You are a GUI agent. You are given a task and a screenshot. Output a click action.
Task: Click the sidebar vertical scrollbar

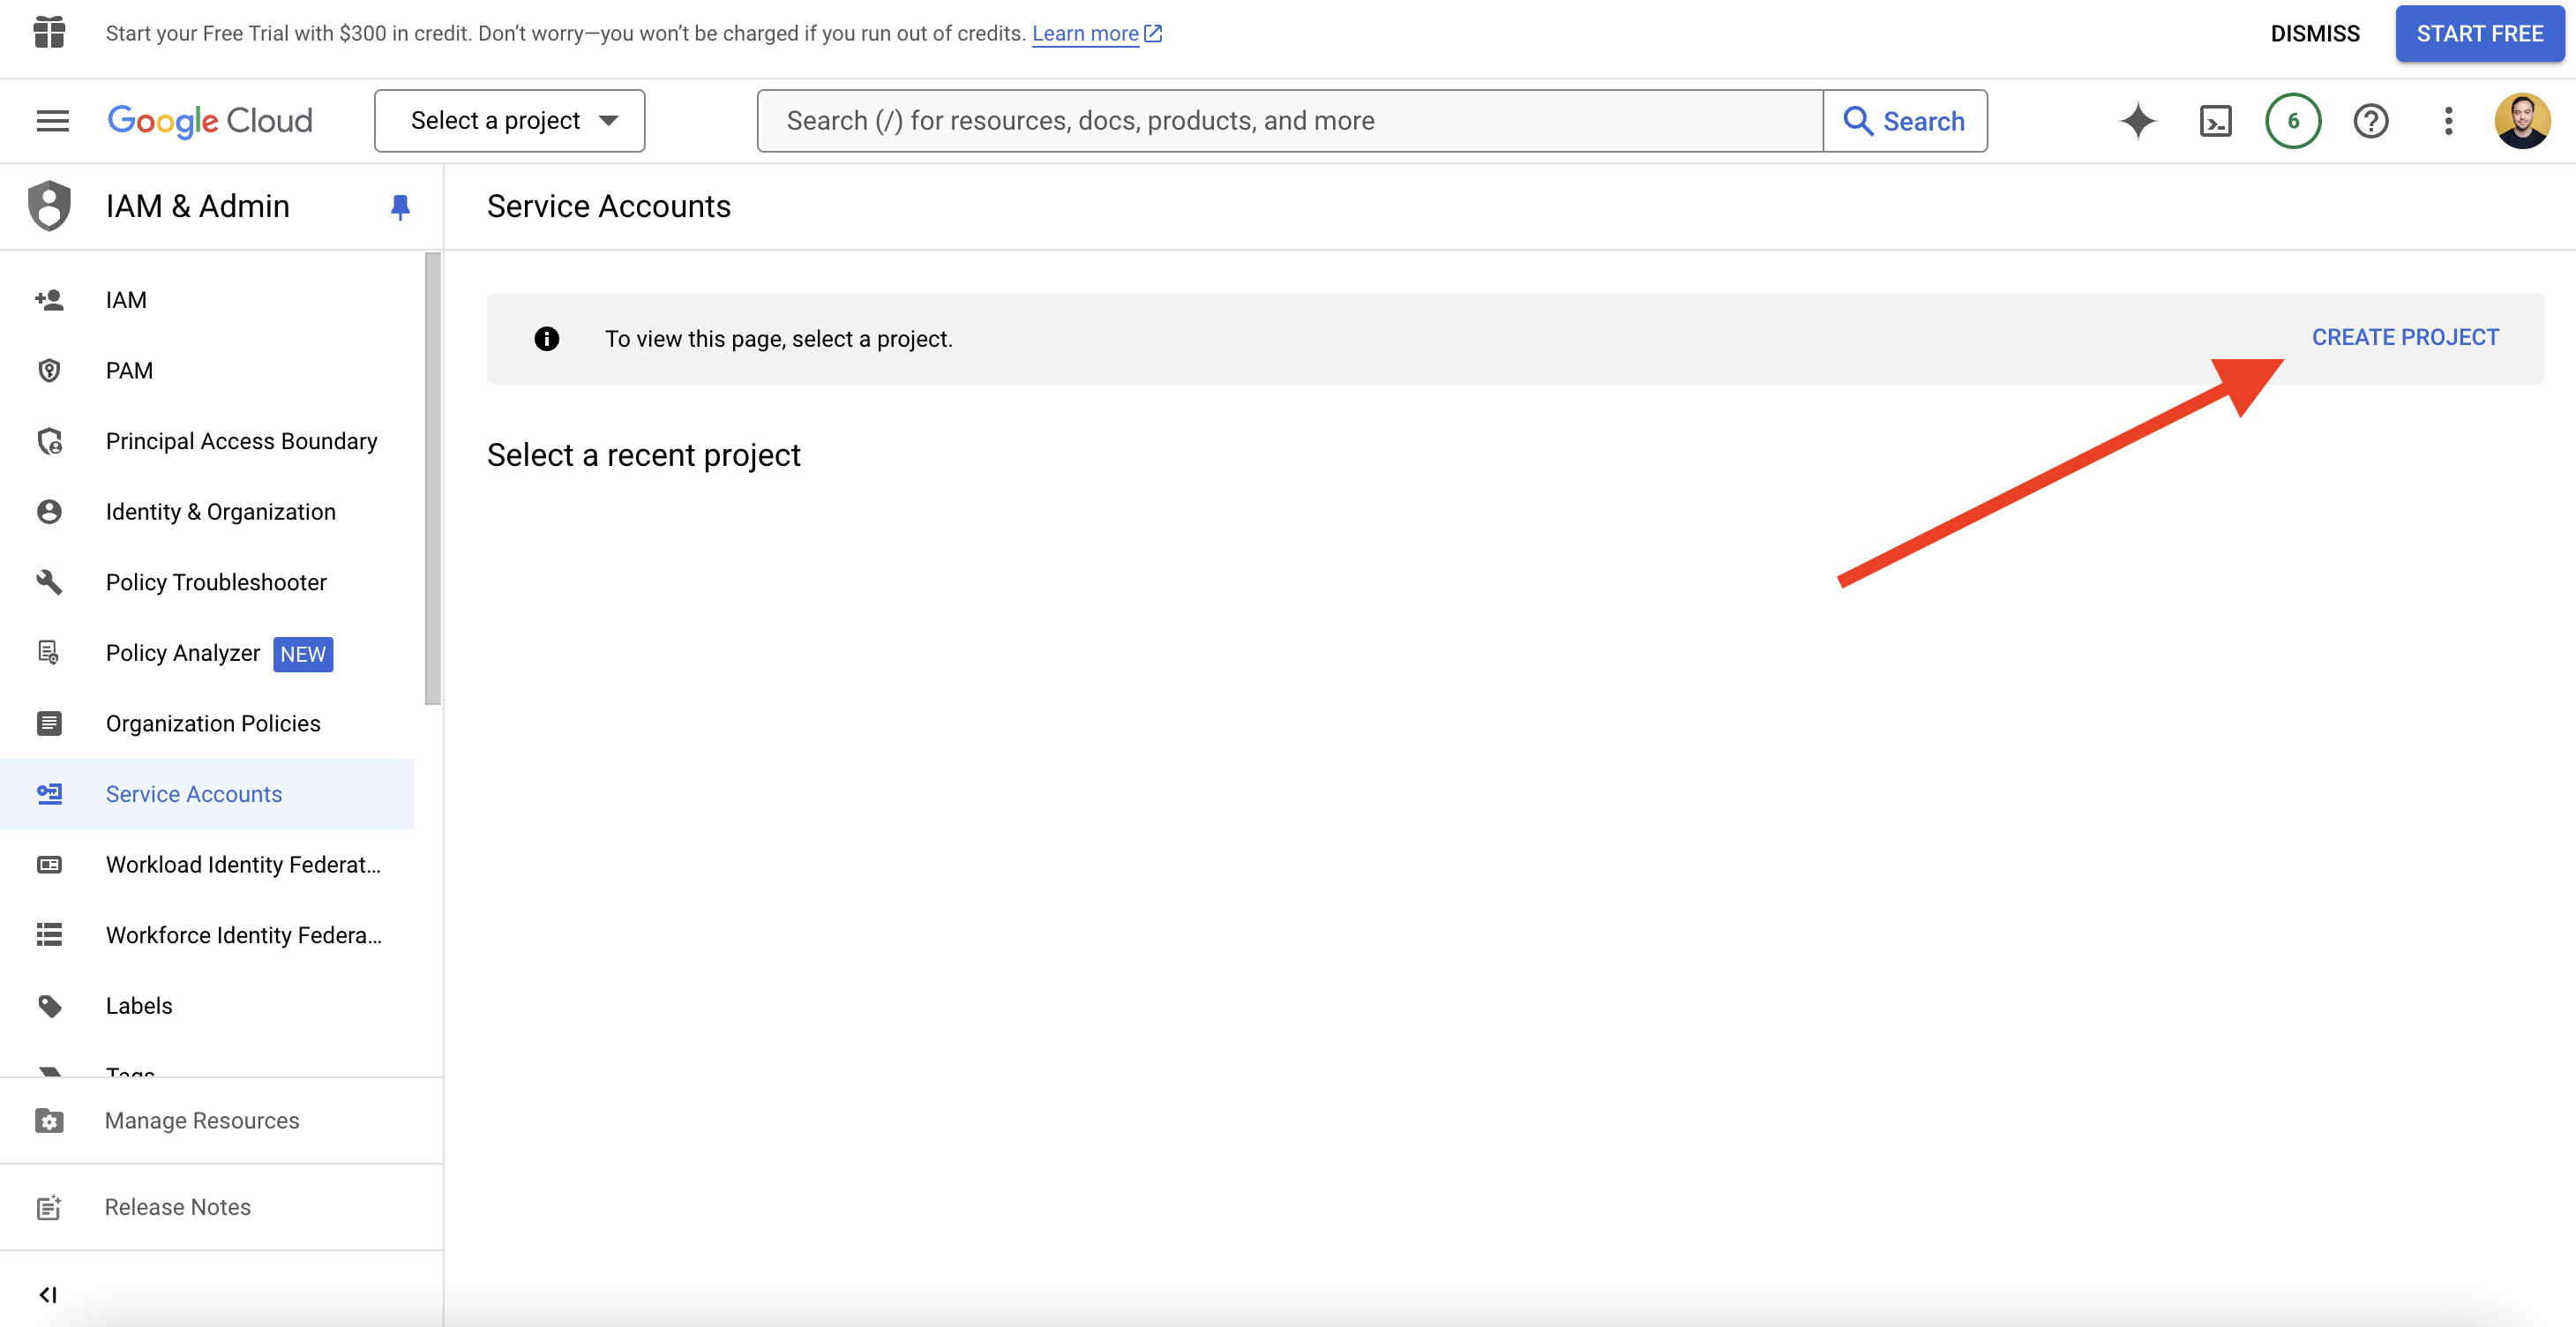[x=432, y=480]
